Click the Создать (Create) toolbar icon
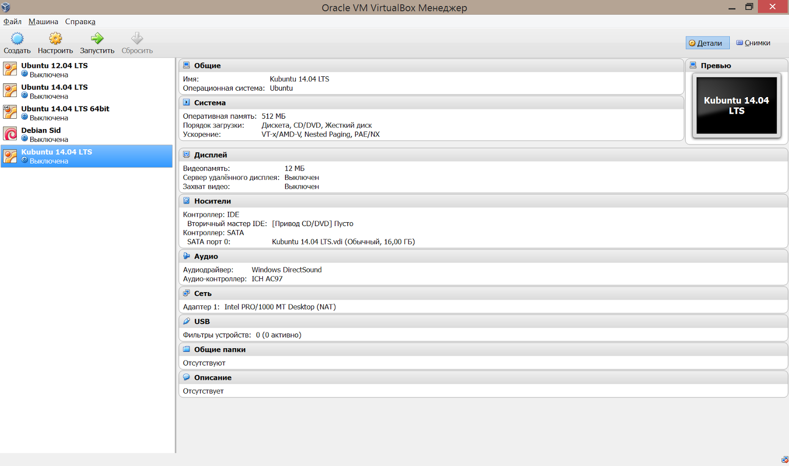The image size is (789, 466). pos(17,38)
